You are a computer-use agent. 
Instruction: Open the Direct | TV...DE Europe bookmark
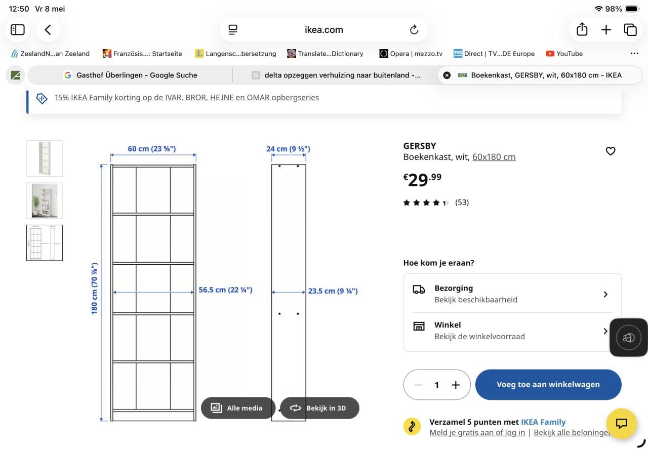[494, 53]
